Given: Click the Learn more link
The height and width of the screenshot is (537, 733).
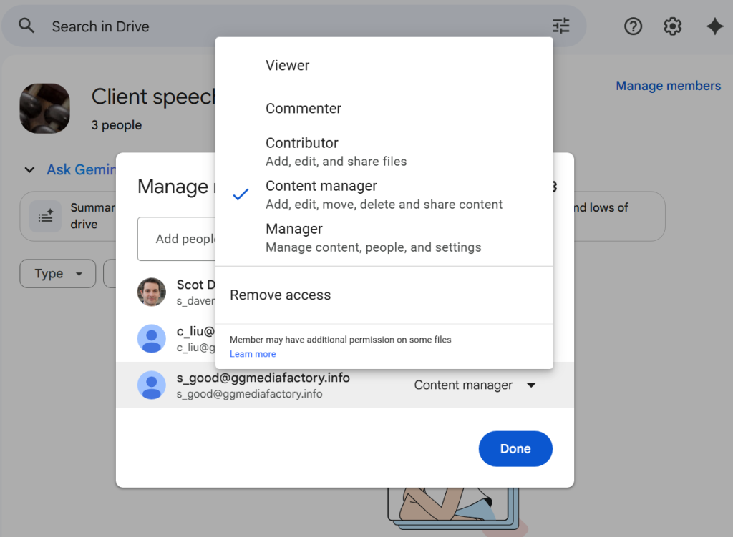Looking at the screenshot, I should pyautogui.click(x=253, y=353).
